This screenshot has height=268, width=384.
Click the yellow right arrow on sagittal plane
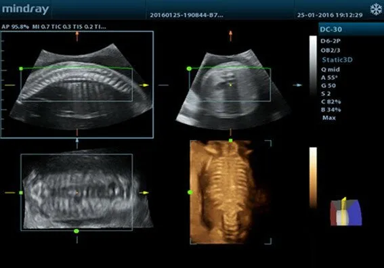(144, 85)
